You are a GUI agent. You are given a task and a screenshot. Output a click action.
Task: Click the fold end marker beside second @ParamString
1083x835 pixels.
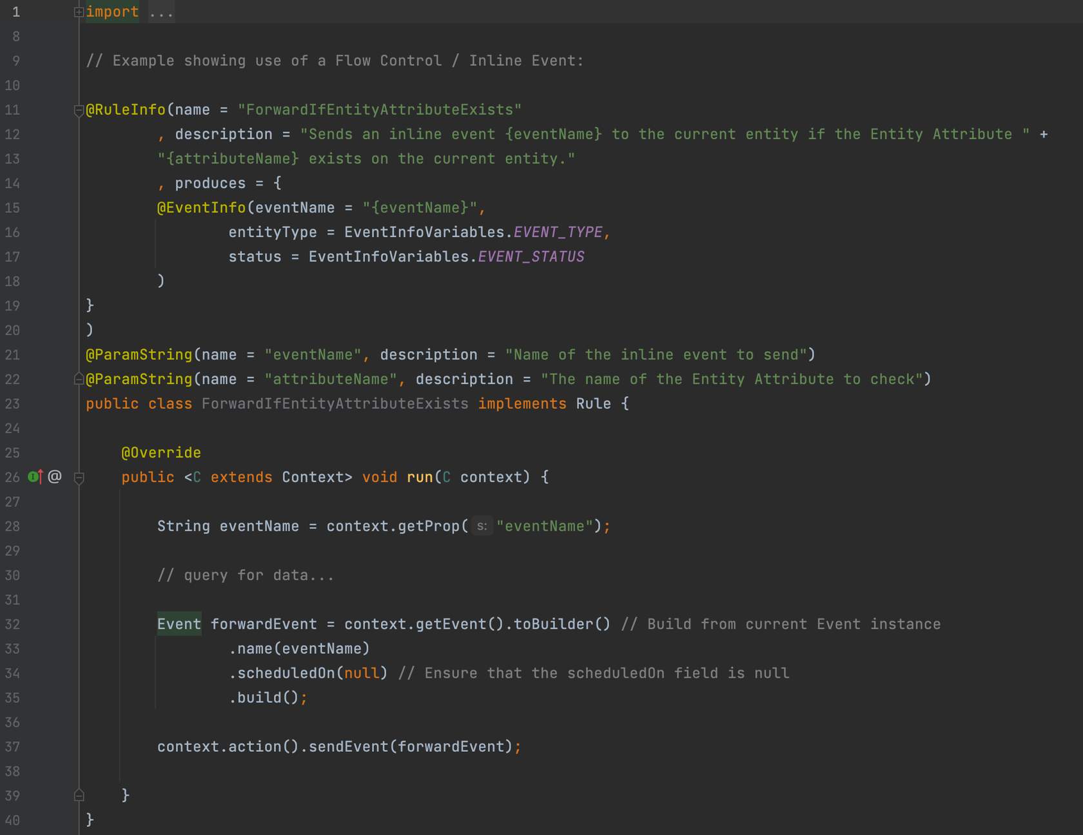click(x=79, y=379)
